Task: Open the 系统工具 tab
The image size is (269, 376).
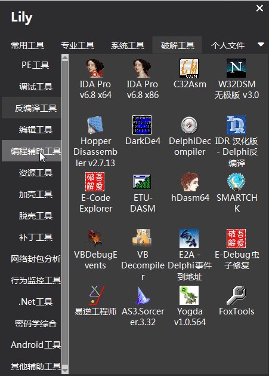Action: pyautogui.click(x=127, y=45)
